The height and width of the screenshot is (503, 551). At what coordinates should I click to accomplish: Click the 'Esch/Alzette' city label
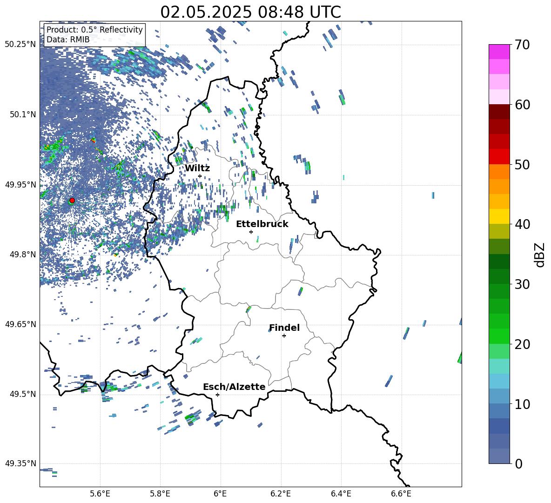coord(234,387)
